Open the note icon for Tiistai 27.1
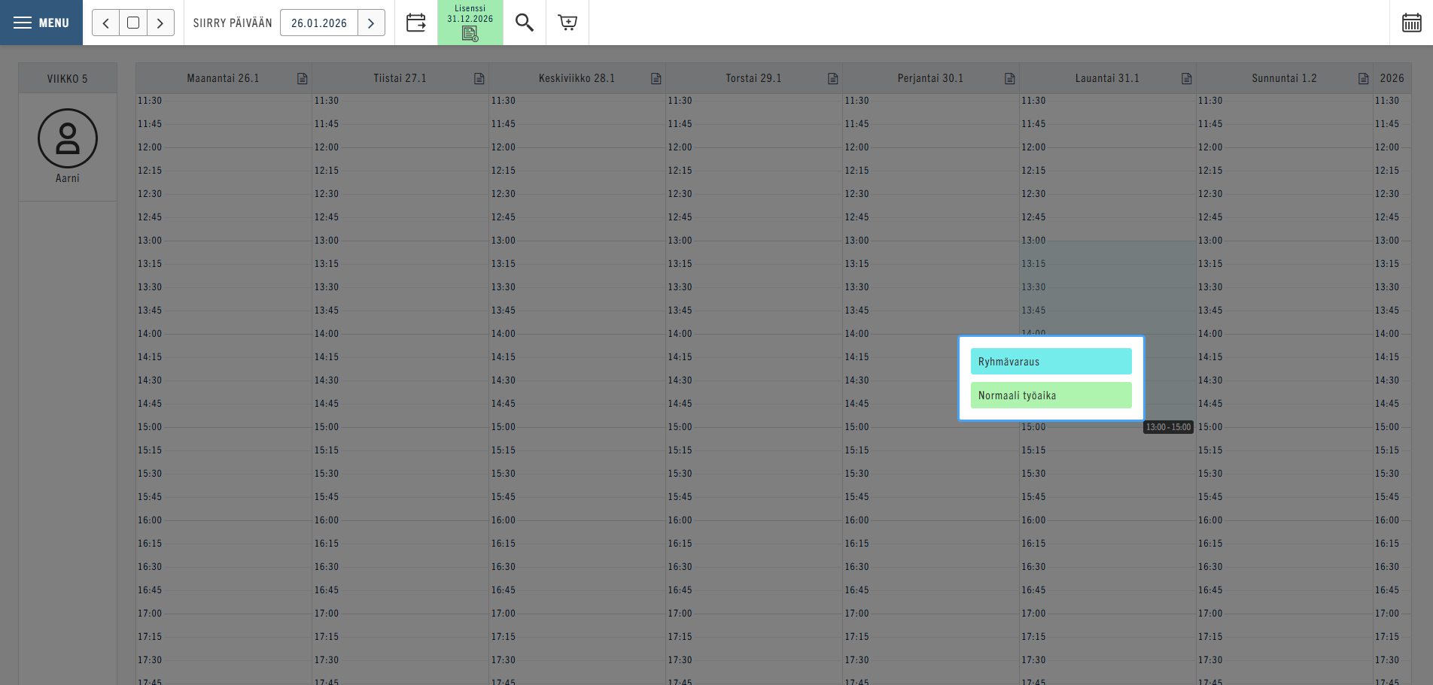 479,79
